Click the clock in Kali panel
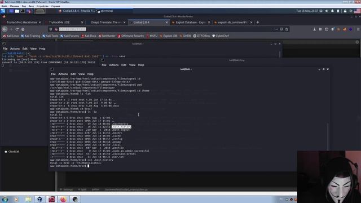 (x=307, y=11)
